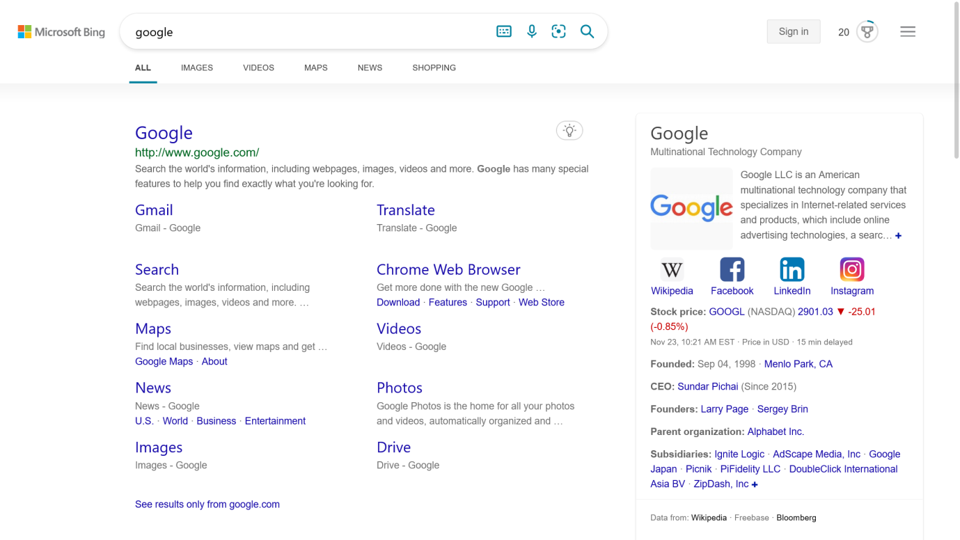Viewport: 960px width, 540px height.
Task: Switch to the VIDEOS tab
Action: (258, 67)
